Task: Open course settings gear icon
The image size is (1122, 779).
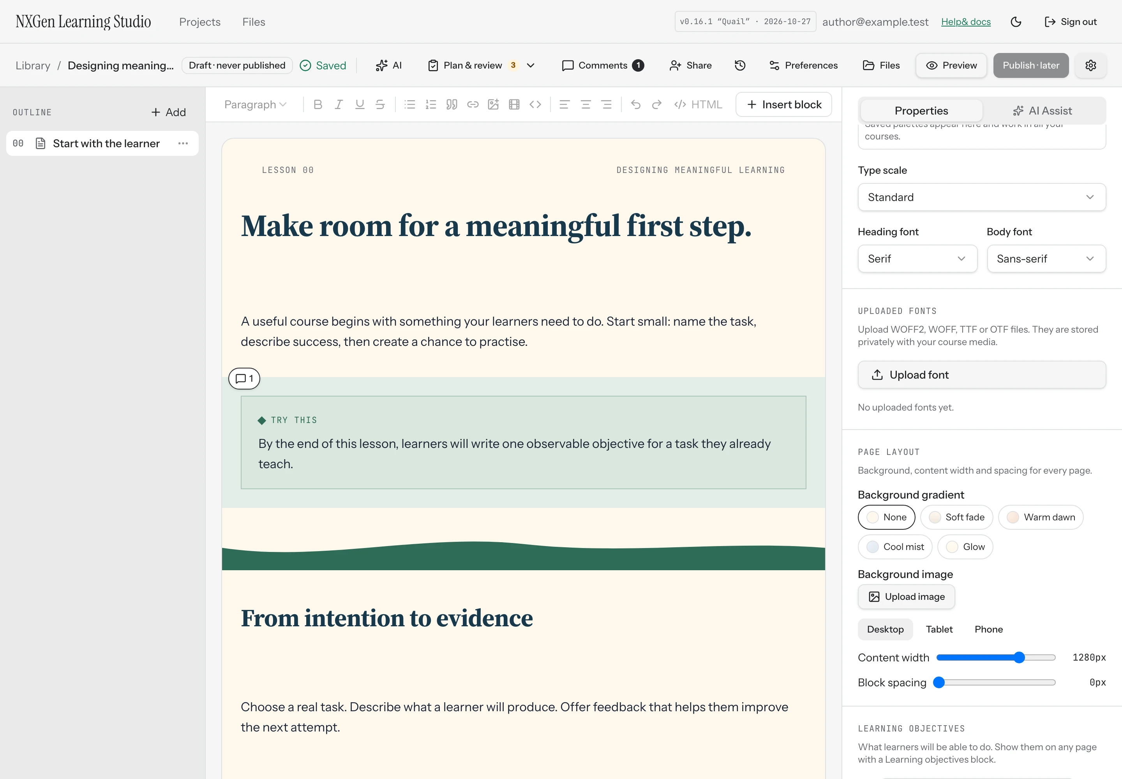Action: (x=1091, y=65)
